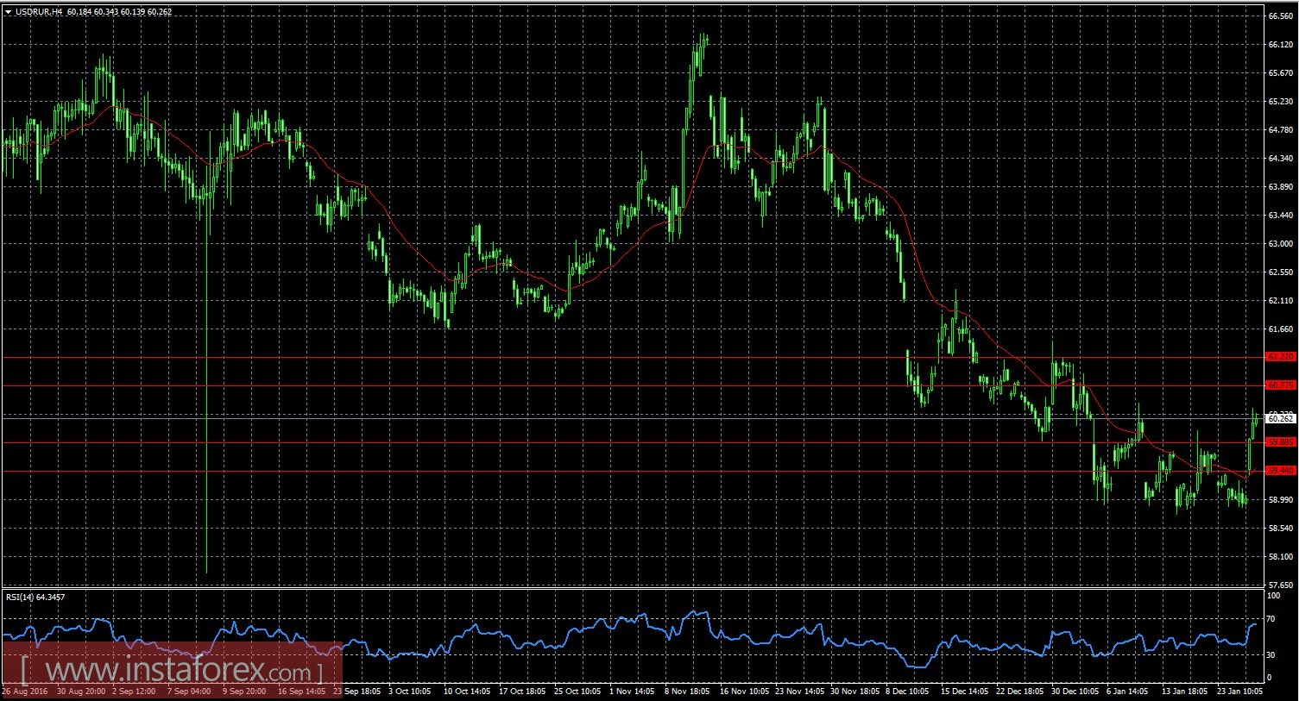
Task: Click the support level label 59.885
Action: point(1279,442)
